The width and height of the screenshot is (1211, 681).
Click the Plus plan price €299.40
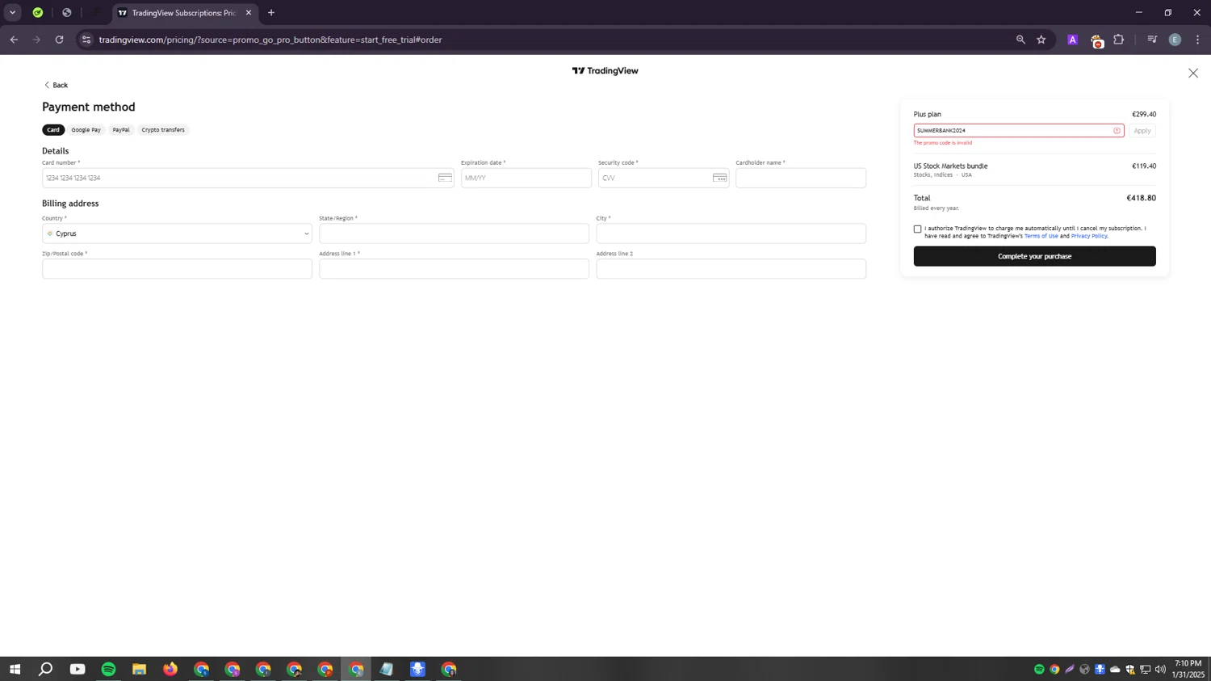pyautogui.click(x=1144, y=115)
